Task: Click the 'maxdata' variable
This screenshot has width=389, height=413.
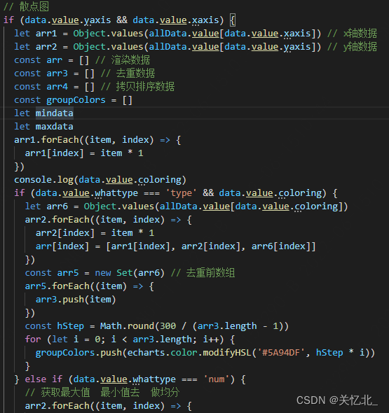Action: [55, 127]
